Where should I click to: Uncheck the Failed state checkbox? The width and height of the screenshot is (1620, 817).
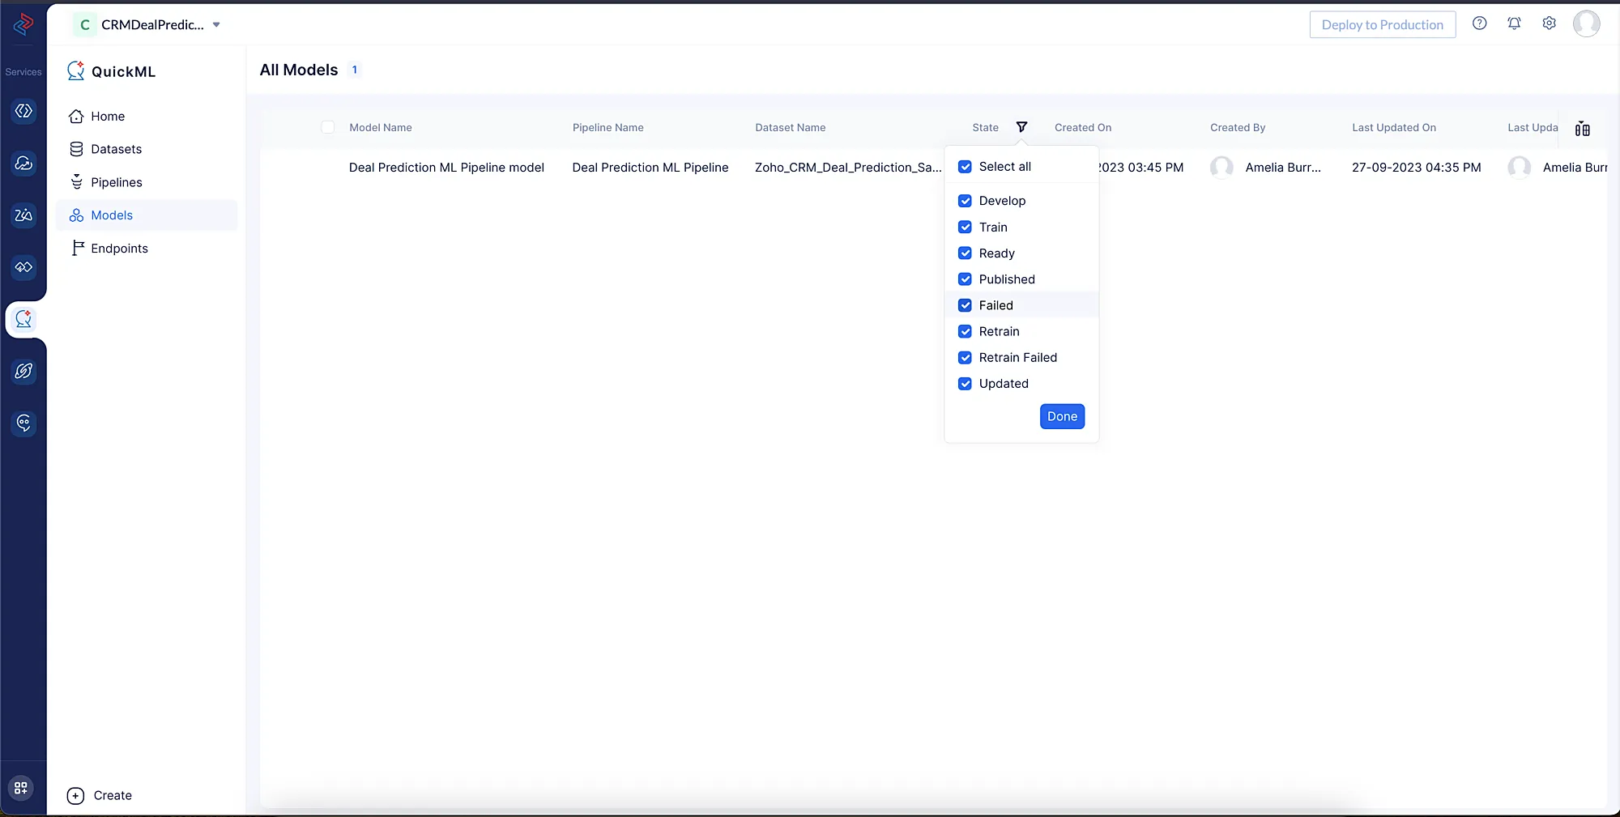(x=965, y=305)
